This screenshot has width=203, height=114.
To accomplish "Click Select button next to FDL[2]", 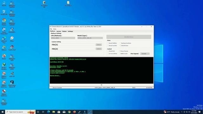I will (99, 49).
